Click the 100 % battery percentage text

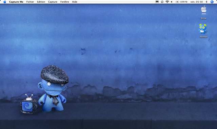point(184,2)
